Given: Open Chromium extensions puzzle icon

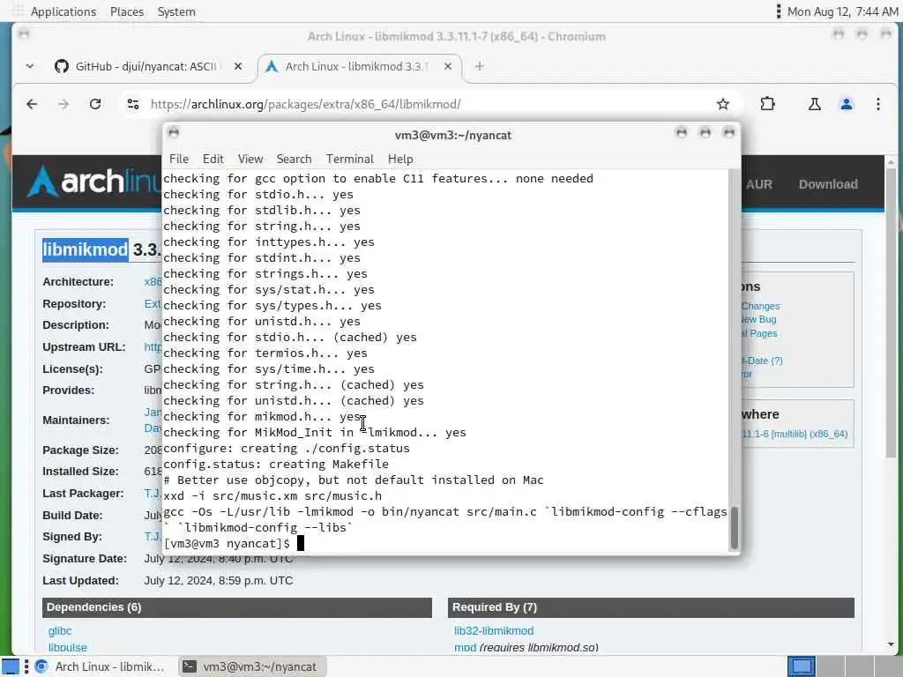Looking at the screenshot, I should point(767,104).
